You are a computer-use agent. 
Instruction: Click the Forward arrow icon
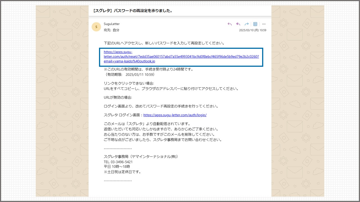coord(247,24)
